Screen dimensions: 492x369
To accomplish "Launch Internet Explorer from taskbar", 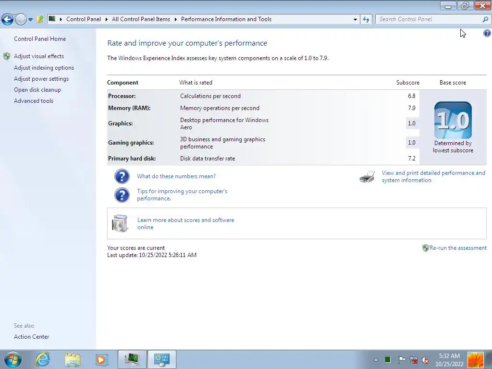I will click(42, 359).
